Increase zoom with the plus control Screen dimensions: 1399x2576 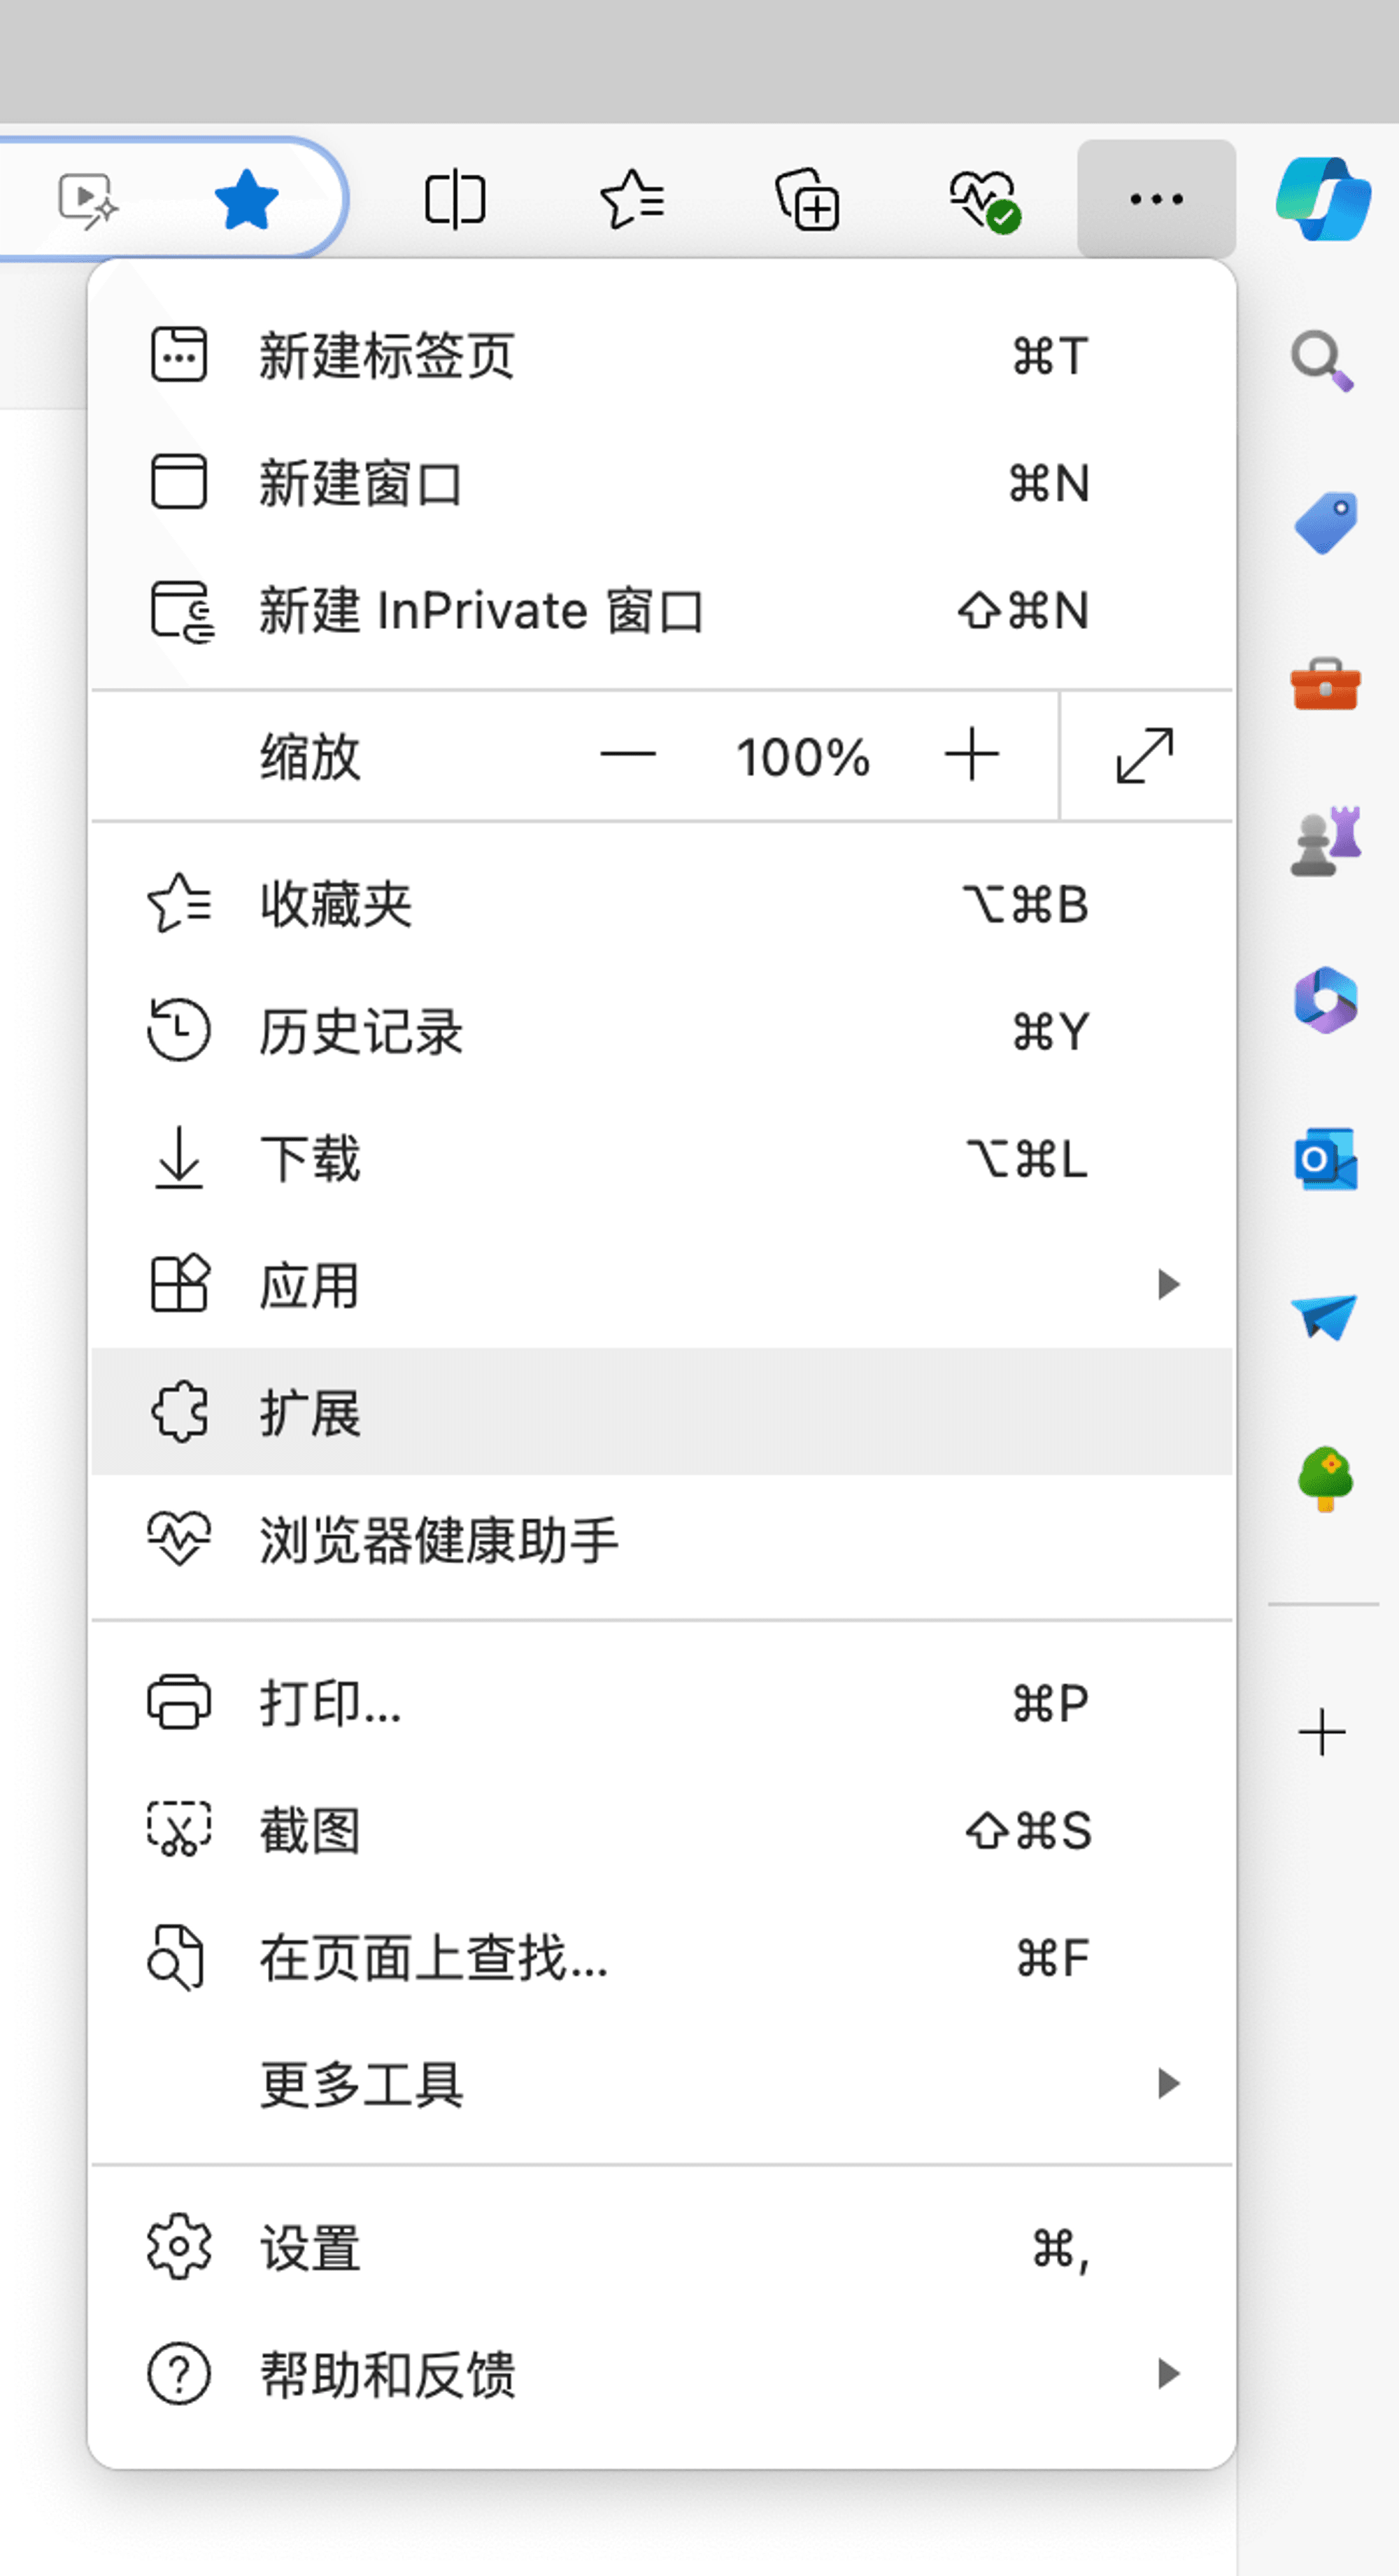tap(972, 755)
